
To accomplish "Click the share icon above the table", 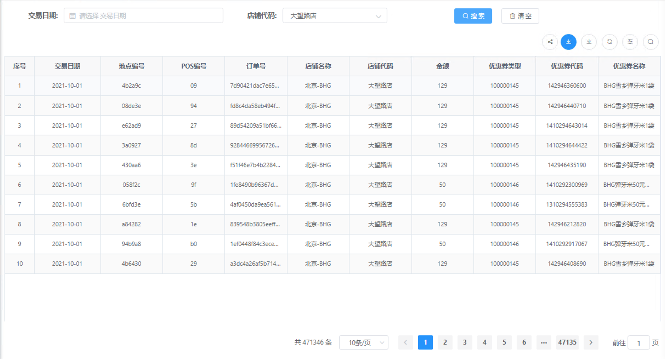I will click(x=550, y=42).
